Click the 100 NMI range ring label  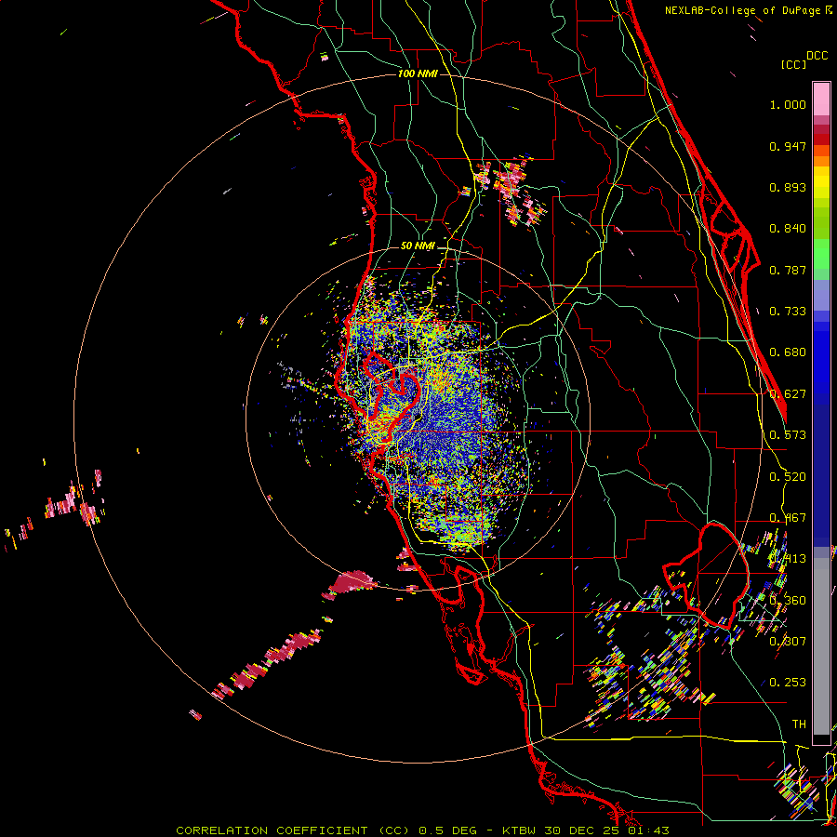coord(418,73)
